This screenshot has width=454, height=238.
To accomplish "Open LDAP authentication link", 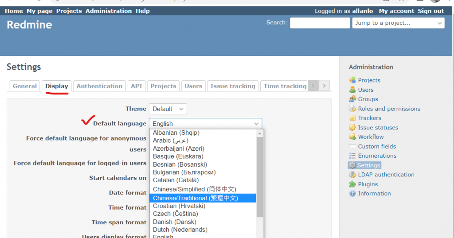I will coord(386,175).
